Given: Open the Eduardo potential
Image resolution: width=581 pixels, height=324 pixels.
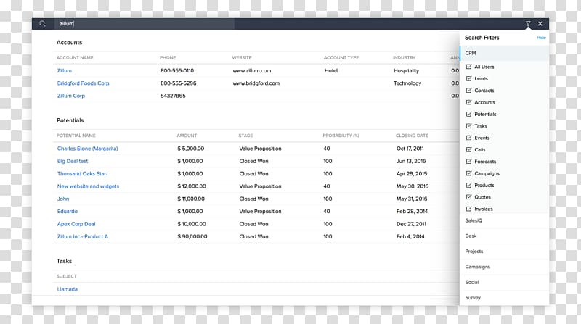Looking at the screenshot, I should coord(68,212).
